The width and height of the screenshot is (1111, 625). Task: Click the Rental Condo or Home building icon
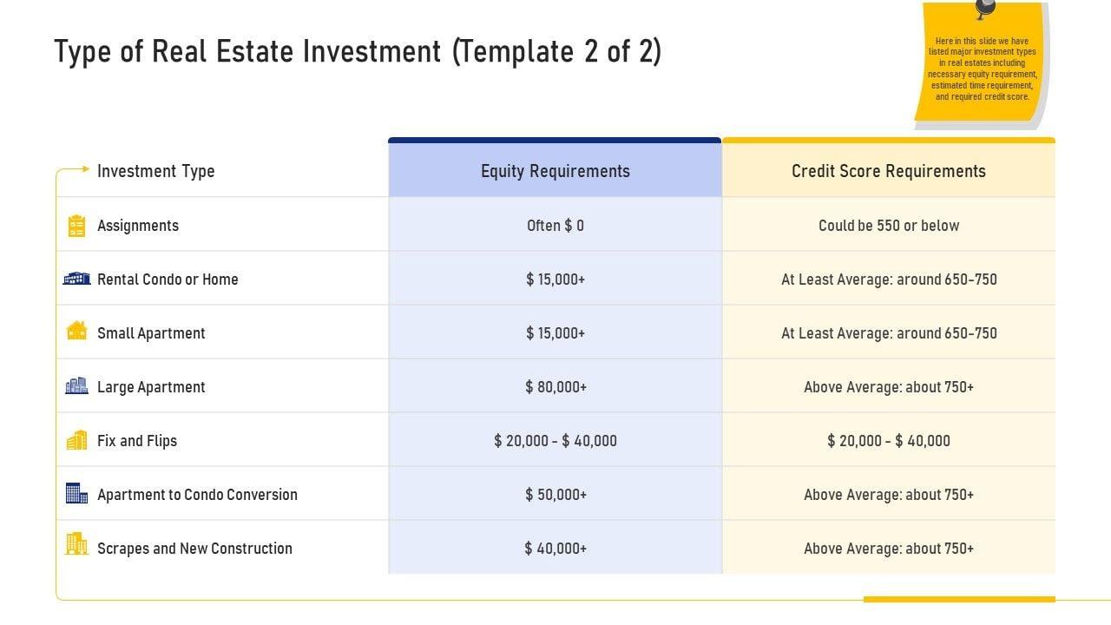(76, 279)
